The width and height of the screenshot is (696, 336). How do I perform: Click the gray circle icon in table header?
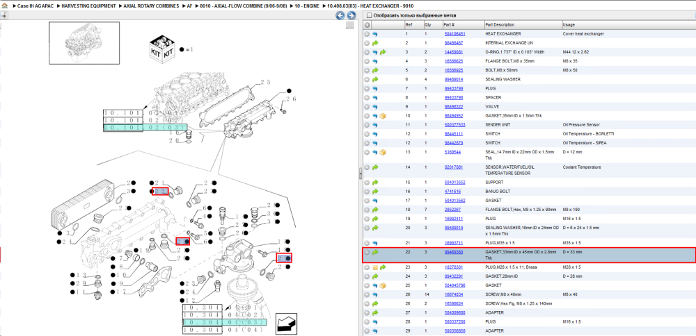click(367, 25)
